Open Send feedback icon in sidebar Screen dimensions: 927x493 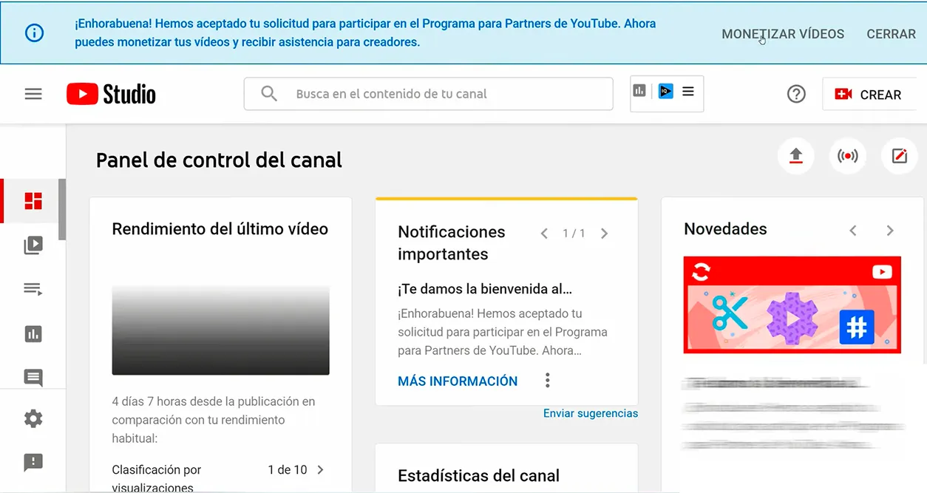[x=33, y=463]
